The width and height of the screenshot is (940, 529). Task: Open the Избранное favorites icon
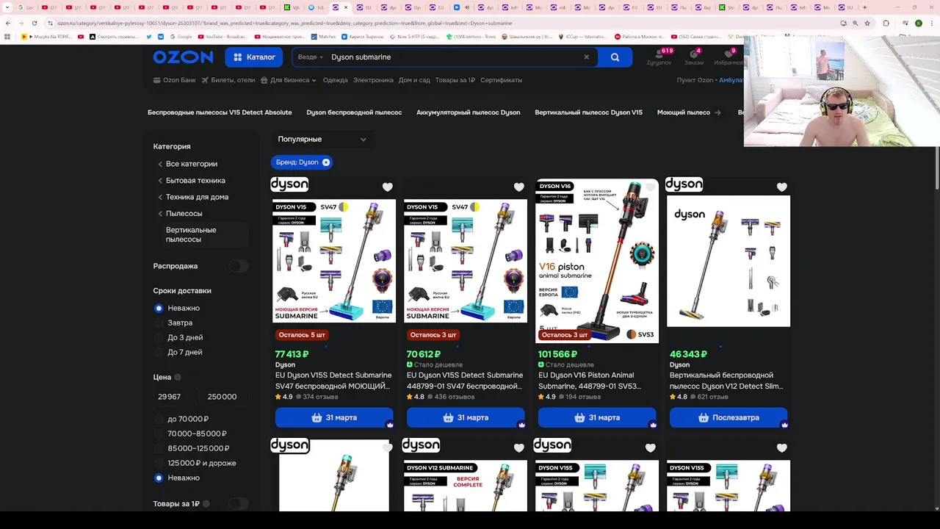[x=728, y=57]
